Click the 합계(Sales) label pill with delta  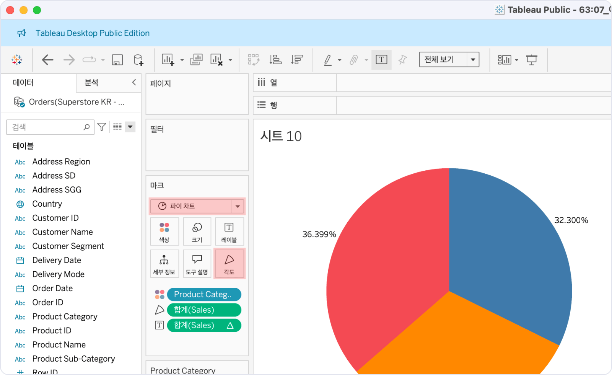pyautogui.click(x=204, y=325)
